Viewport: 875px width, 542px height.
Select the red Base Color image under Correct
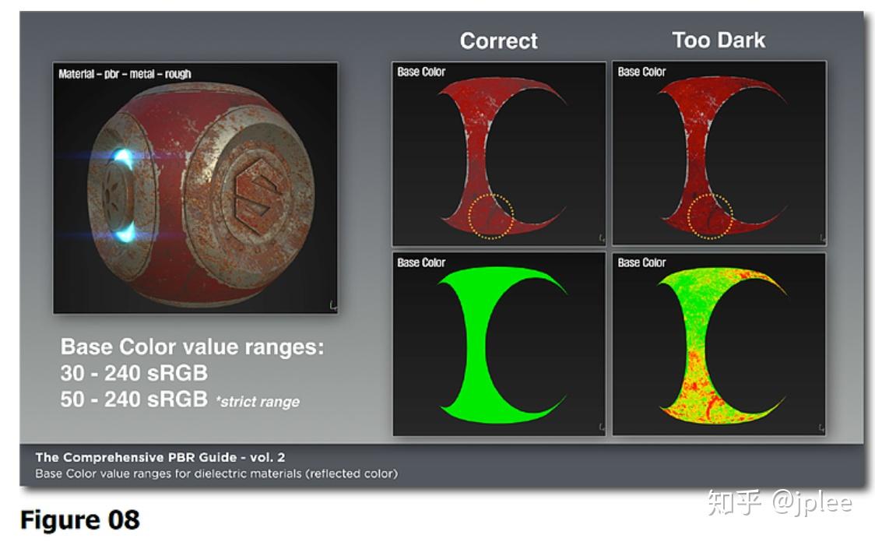(x=499, y=154)
